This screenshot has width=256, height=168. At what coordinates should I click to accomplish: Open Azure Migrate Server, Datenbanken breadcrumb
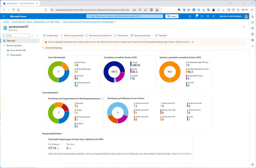35,22
